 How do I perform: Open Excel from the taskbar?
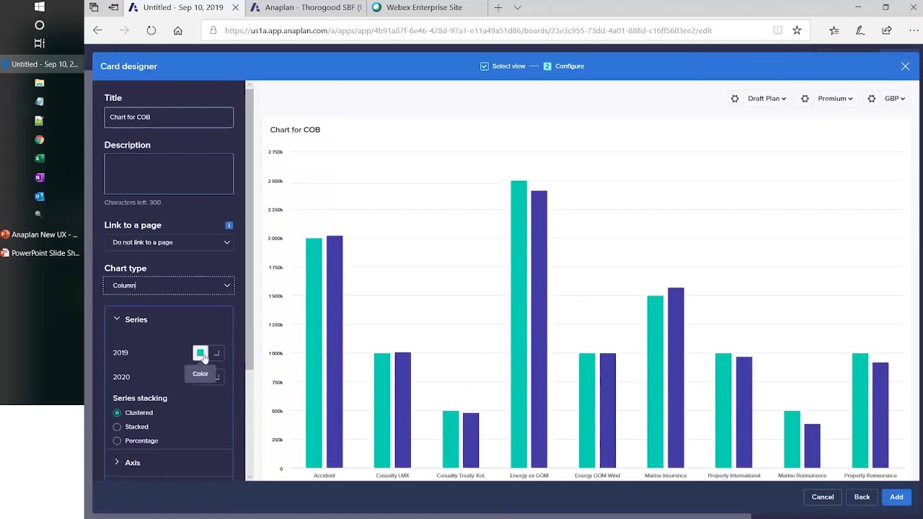pos(40,159)
